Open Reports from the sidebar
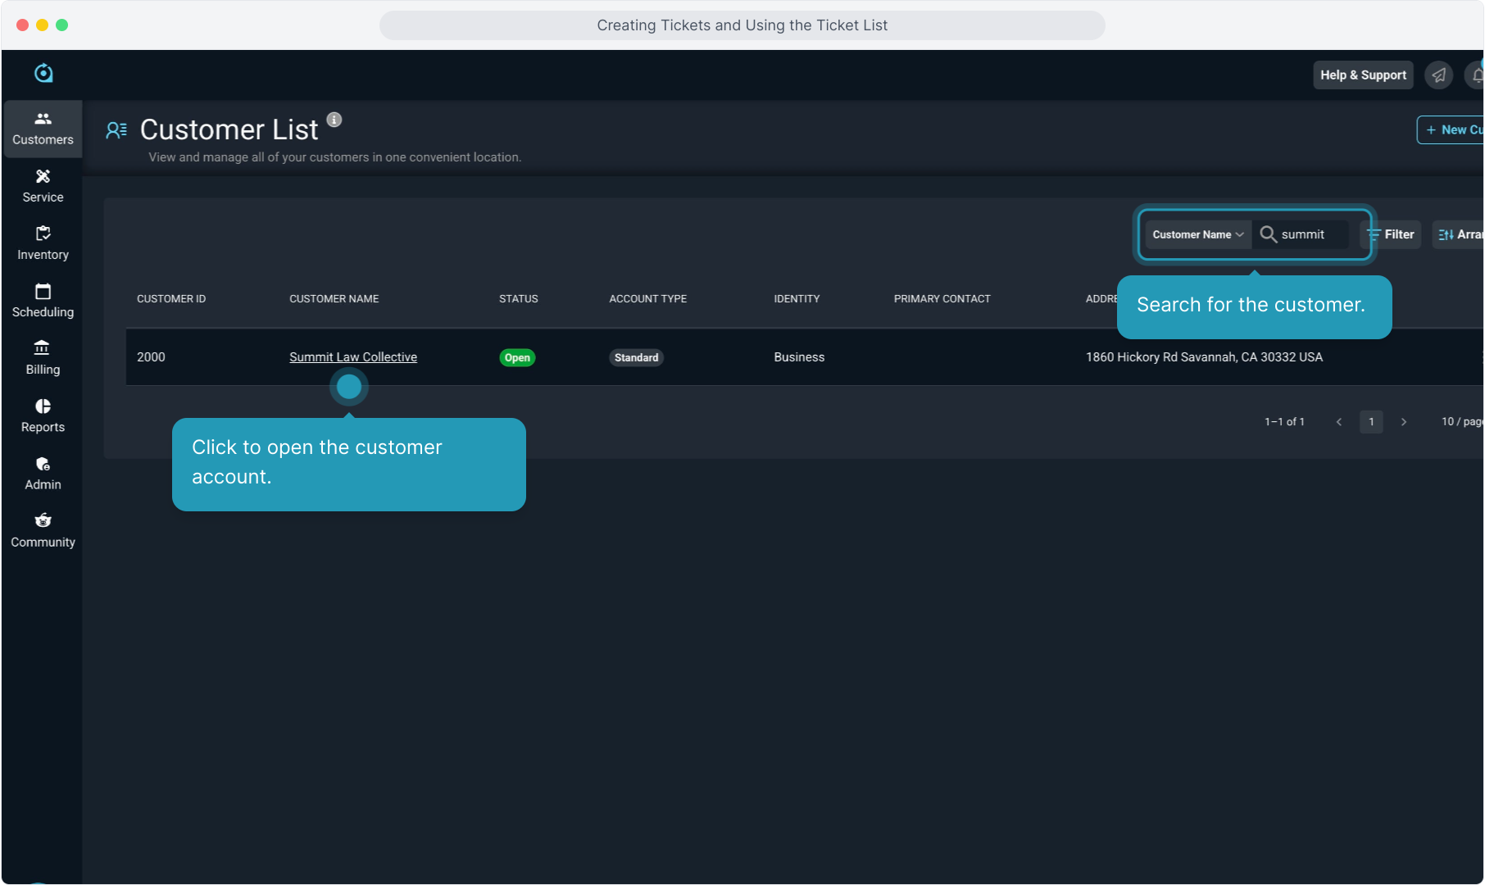This screenshot has height=885, width=1485. point(43,415)
